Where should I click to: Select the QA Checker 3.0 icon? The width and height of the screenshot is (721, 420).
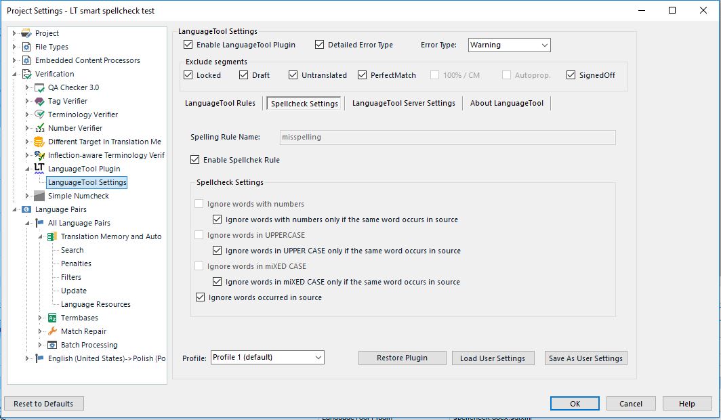tap(38, 87)
